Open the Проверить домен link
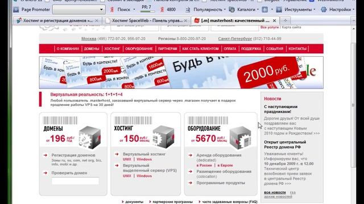The width and height of the screenshot is (364, 204). (69, 173)
